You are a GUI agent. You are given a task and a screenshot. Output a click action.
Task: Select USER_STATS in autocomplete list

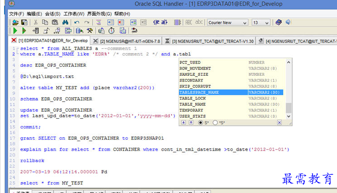231,116
